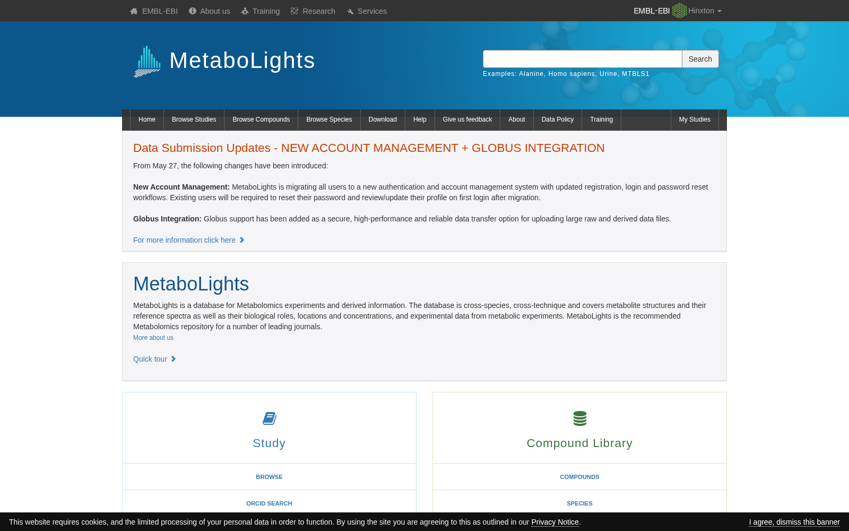Open Browse Studies in navigation
This screenshot has width=849, height=531.
click(194, 119)
